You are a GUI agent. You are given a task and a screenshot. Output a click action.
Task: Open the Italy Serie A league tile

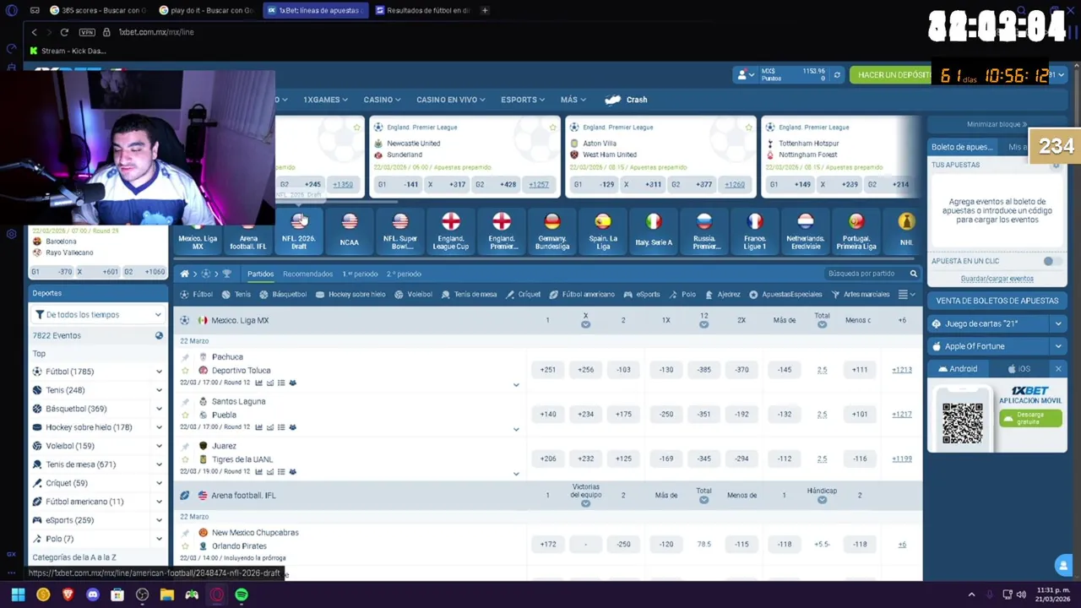click(653, 231)
